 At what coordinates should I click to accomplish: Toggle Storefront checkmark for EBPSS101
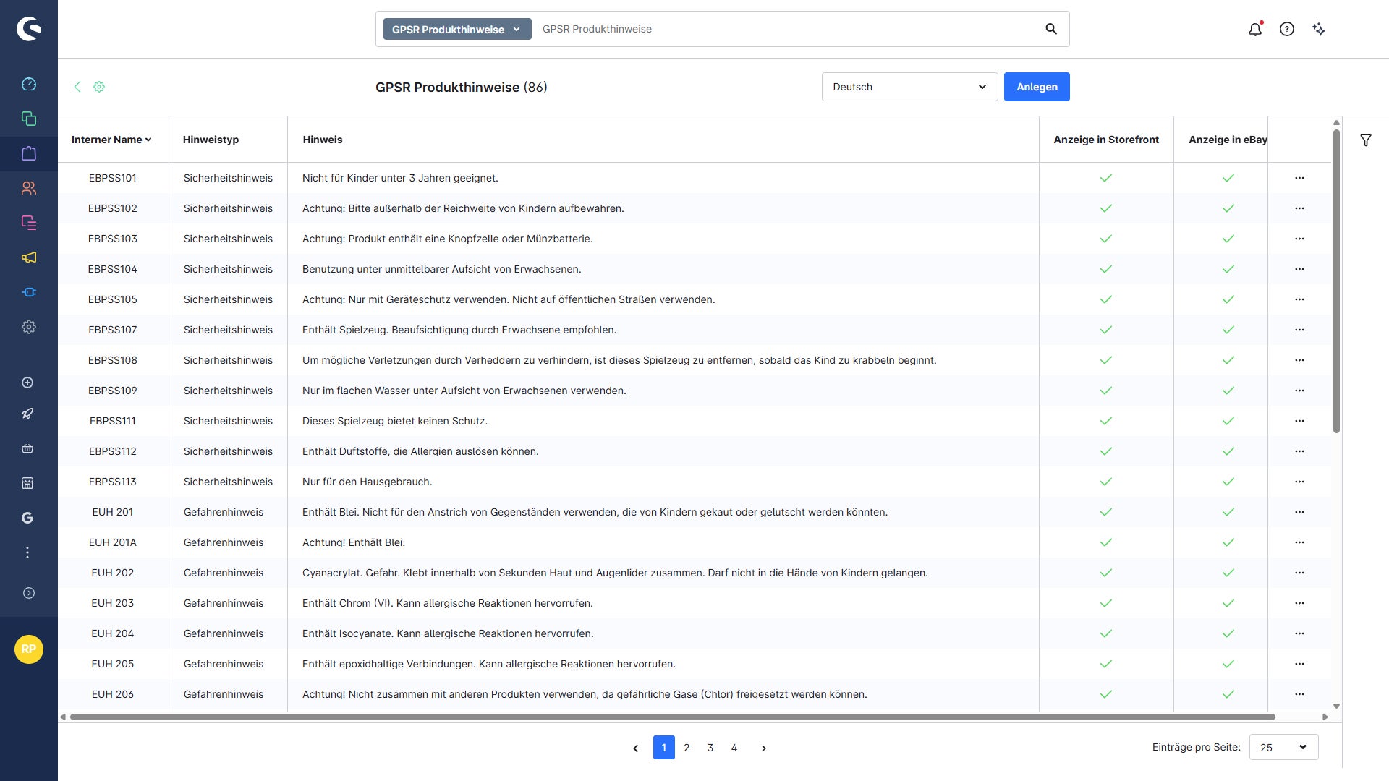tap(1106, 178)
